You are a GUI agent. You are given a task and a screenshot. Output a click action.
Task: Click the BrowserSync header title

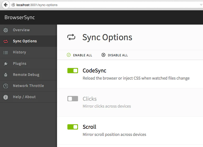pos(20,17)
